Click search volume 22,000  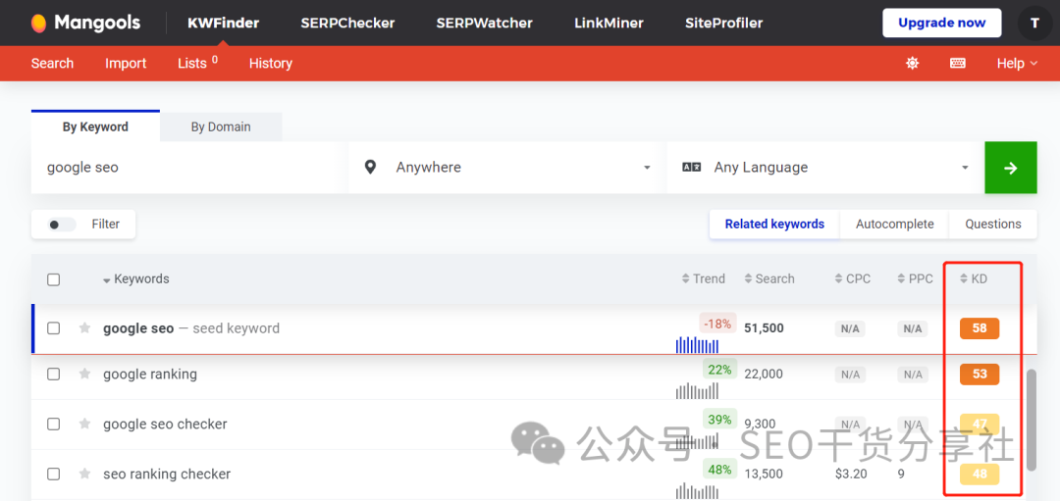(x=764, y=375)
